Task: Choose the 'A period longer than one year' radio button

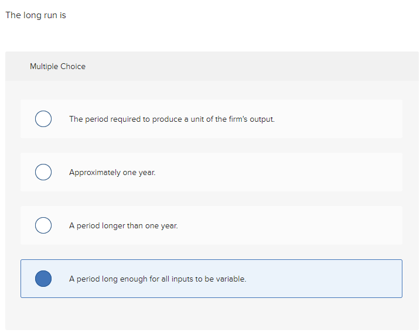Action: pyautogui.click(x=43, y=225)
